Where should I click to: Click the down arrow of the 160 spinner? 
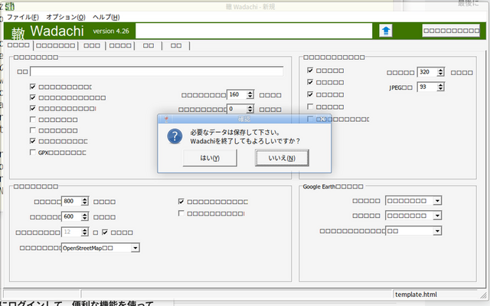point(250,97)
